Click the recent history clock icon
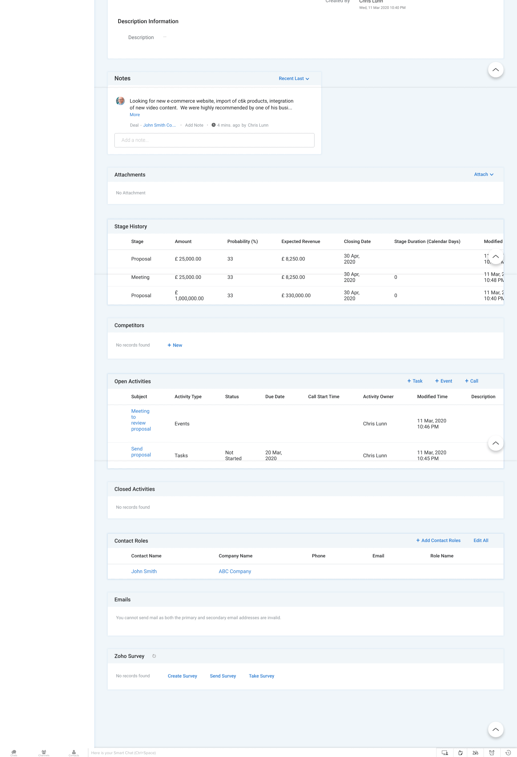Viewport: 517px width, 757px height. click(x=508, y=753)
